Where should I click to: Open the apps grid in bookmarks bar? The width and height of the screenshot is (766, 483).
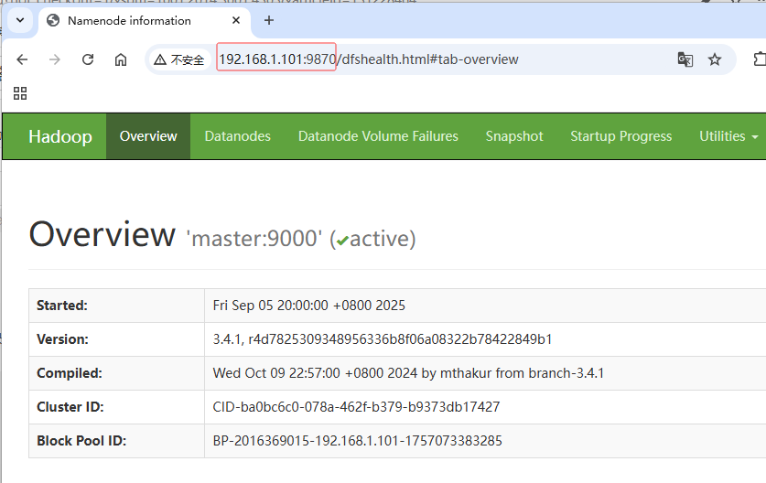pos(20,93)
